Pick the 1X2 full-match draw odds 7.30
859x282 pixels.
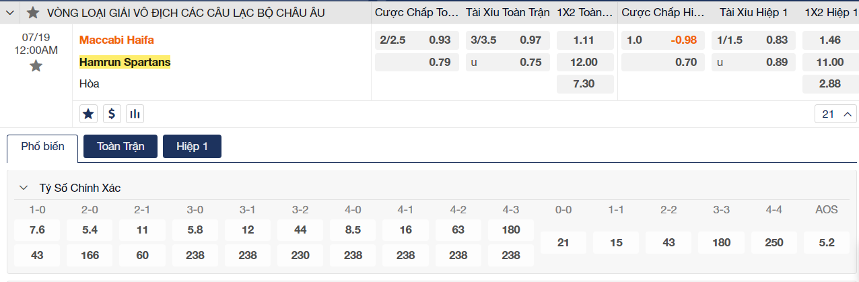point(584,84)
